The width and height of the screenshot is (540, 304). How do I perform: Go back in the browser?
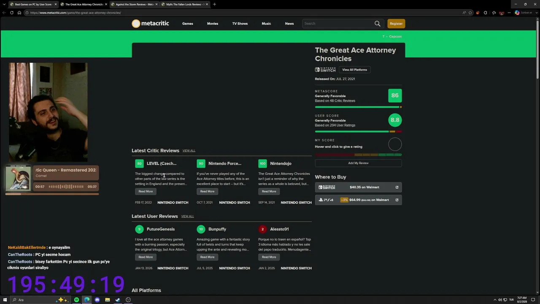[4, 13]
